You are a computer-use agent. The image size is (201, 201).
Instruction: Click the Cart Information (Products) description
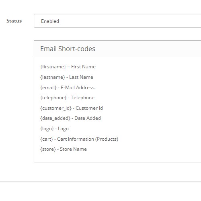tap(88, 139)
